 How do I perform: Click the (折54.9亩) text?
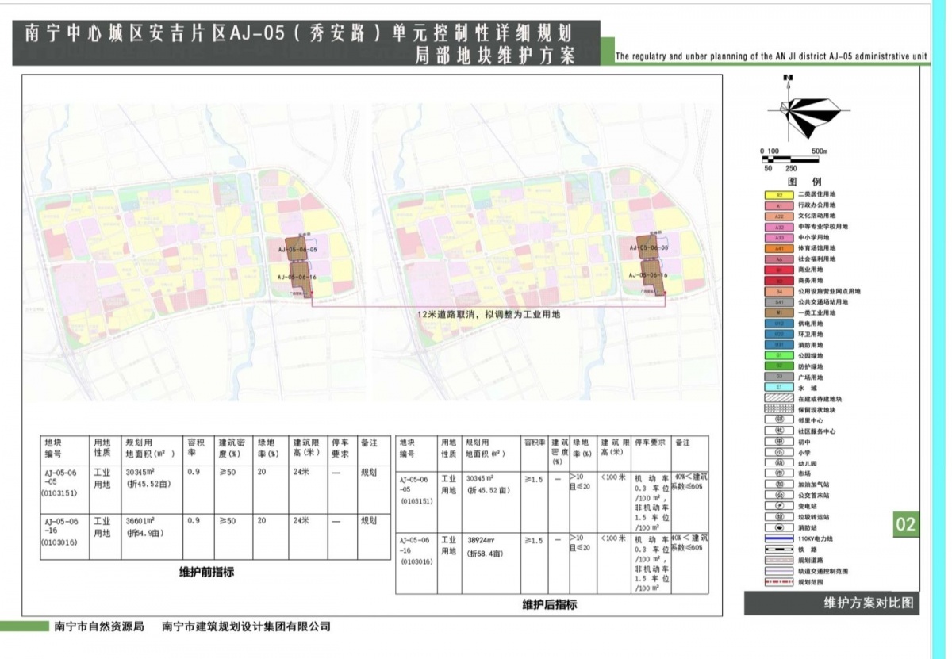point(145,534)
